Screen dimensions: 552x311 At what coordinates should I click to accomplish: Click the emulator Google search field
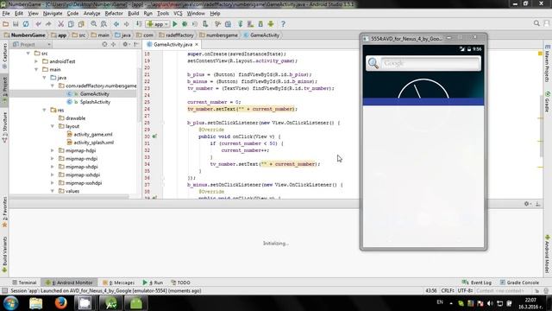tap(430, 63)
